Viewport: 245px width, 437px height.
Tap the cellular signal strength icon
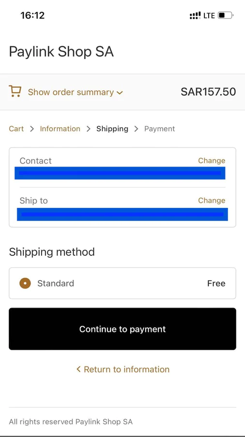click(195, 16)
